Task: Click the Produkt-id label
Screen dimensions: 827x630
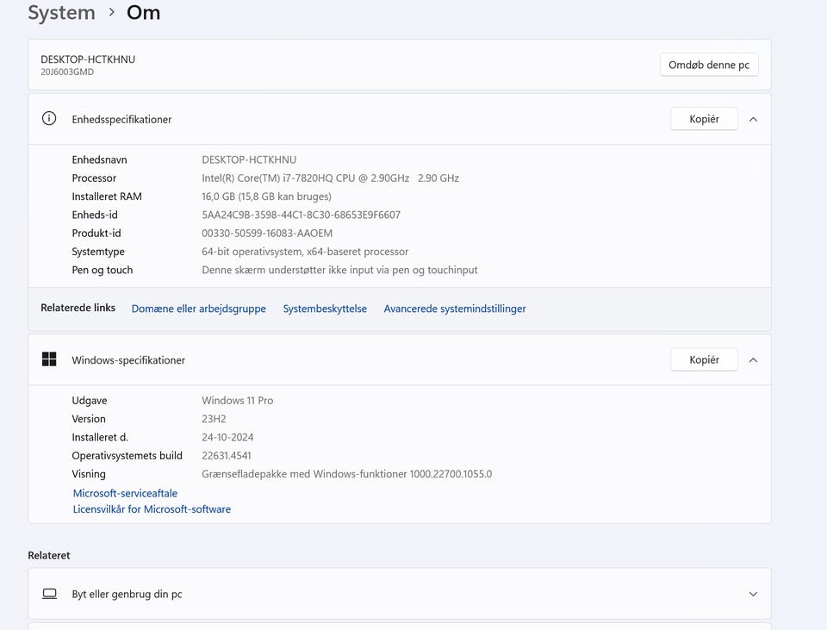Action: (96, 234)
